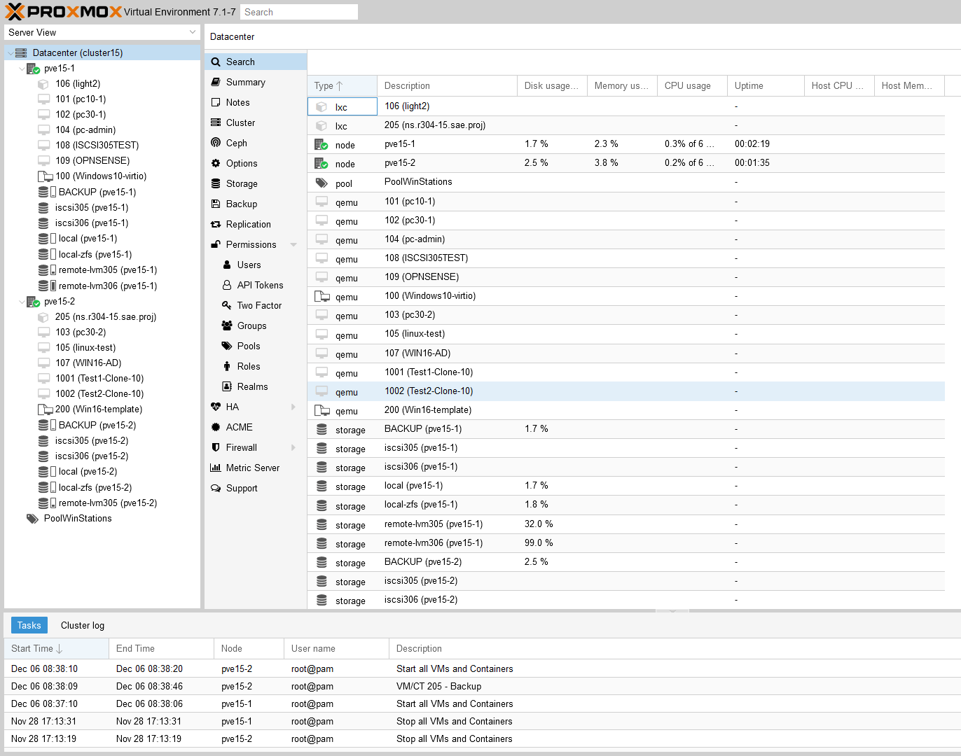Image resolution: width=961 pixels, height=756 pixels.
Task: Collapse the pve15-2 node in tree
Action: [x=21, y=302]
